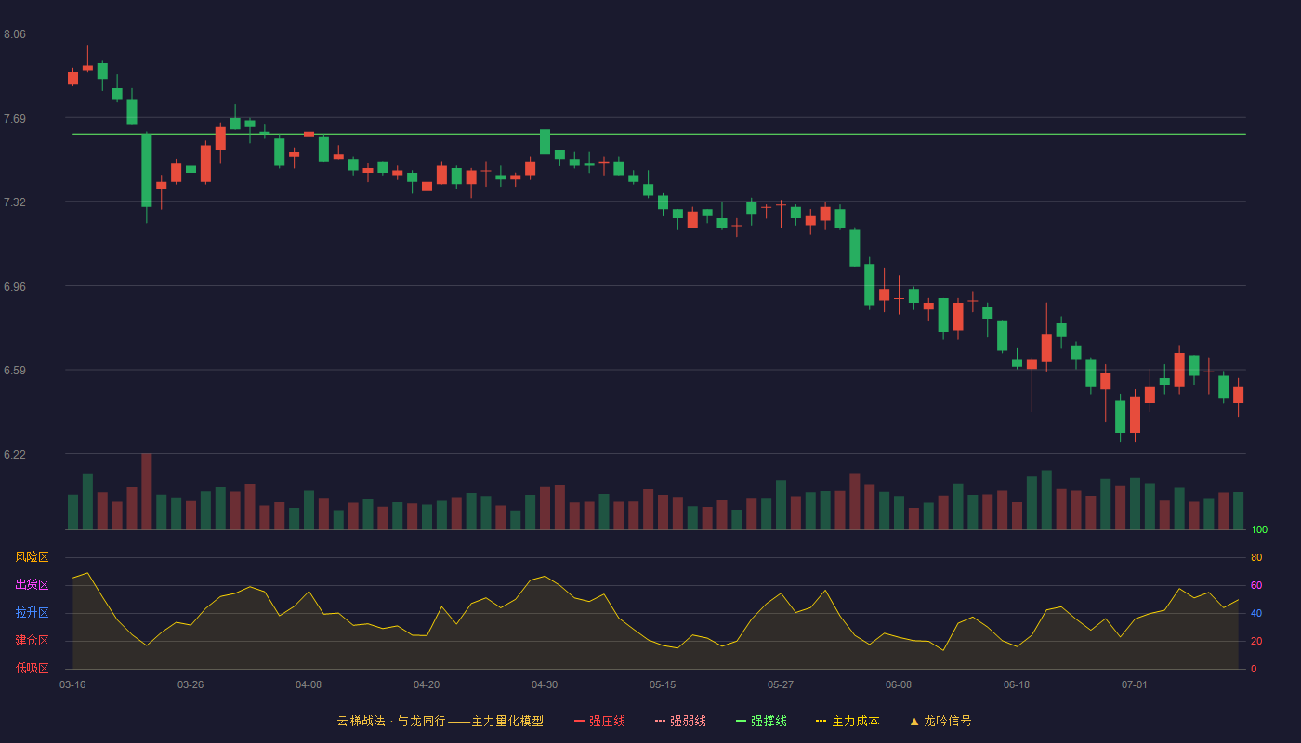The height and width of the screenshot is (743, 1301).
Task: Click the green horizontal support line
Action: (659, 134)
